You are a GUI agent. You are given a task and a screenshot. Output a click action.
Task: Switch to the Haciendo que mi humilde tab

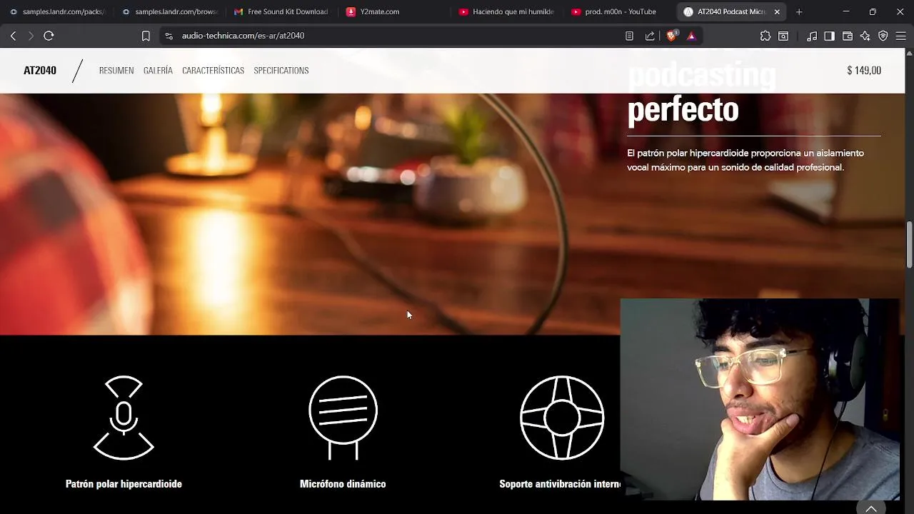tap(506, 11)
